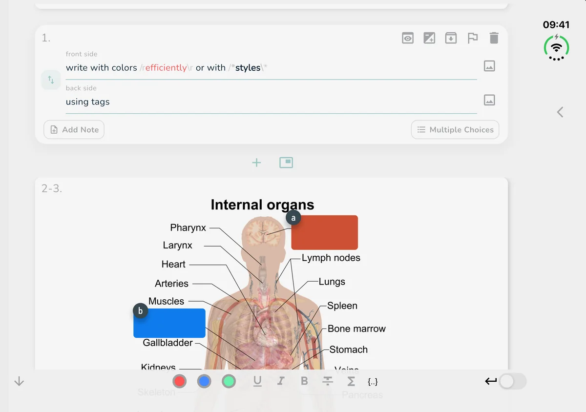Select the blue color tag
586x412 pixels.
[204, 381]
